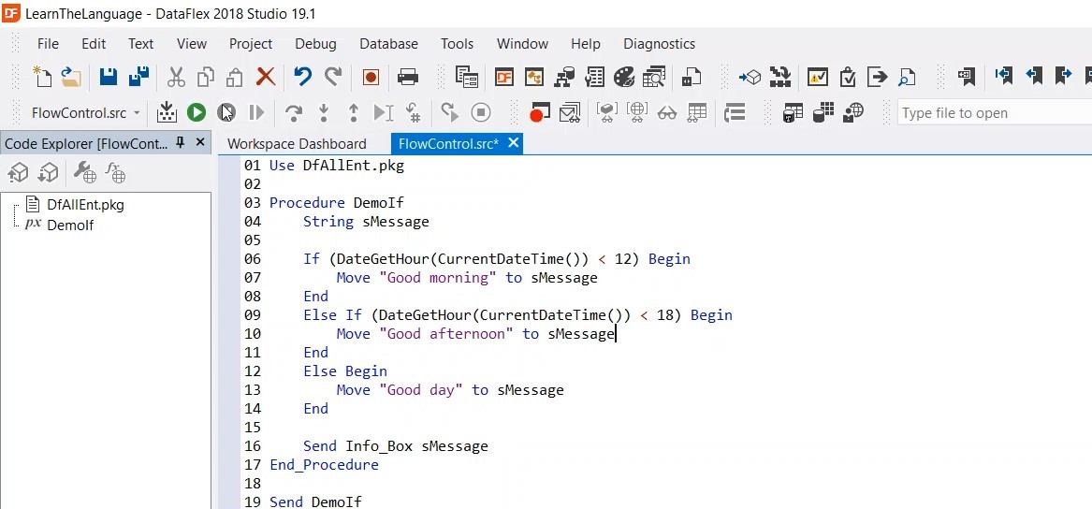The width and height of the screenshot is (1092, 509).
Task: Open the Debug menu
Action: [x=315, y=44]
